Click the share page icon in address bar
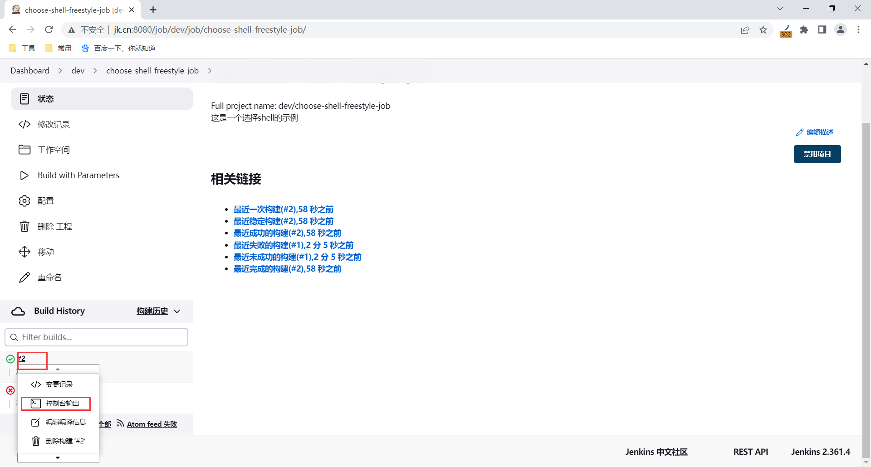Screen dimensions: 871x467 coord(745,29)
